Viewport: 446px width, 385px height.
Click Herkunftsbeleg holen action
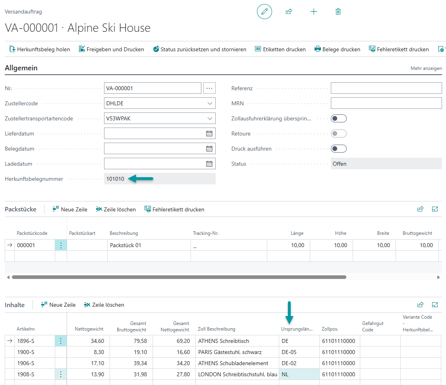click(39, 49)
